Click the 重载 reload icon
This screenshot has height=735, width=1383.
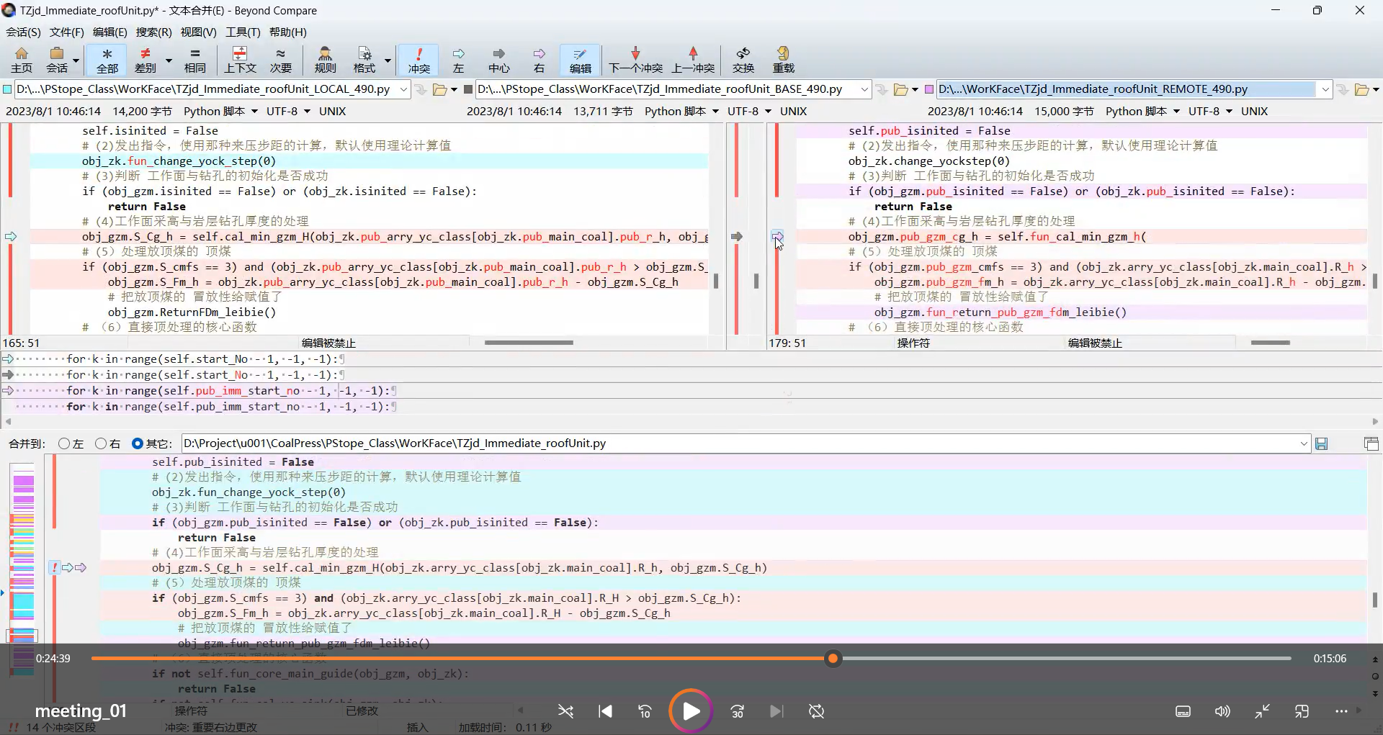tap(783, 60)
